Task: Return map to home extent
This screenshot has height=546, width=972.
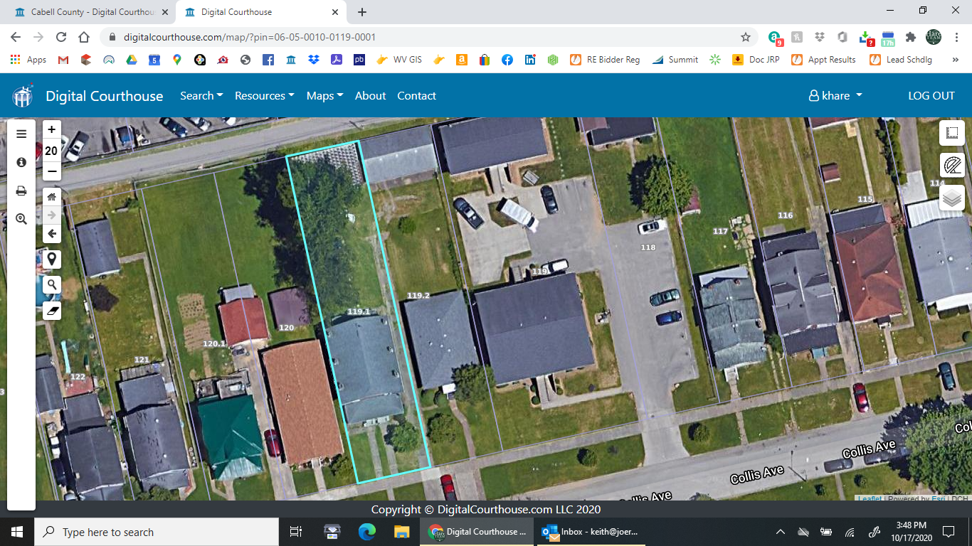Action: click(x=51, y=197)
